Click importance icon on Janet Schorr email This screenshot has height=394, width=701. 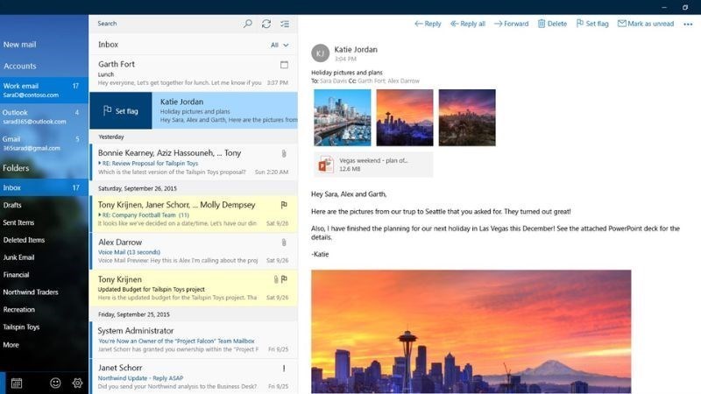tap(284, 369)
